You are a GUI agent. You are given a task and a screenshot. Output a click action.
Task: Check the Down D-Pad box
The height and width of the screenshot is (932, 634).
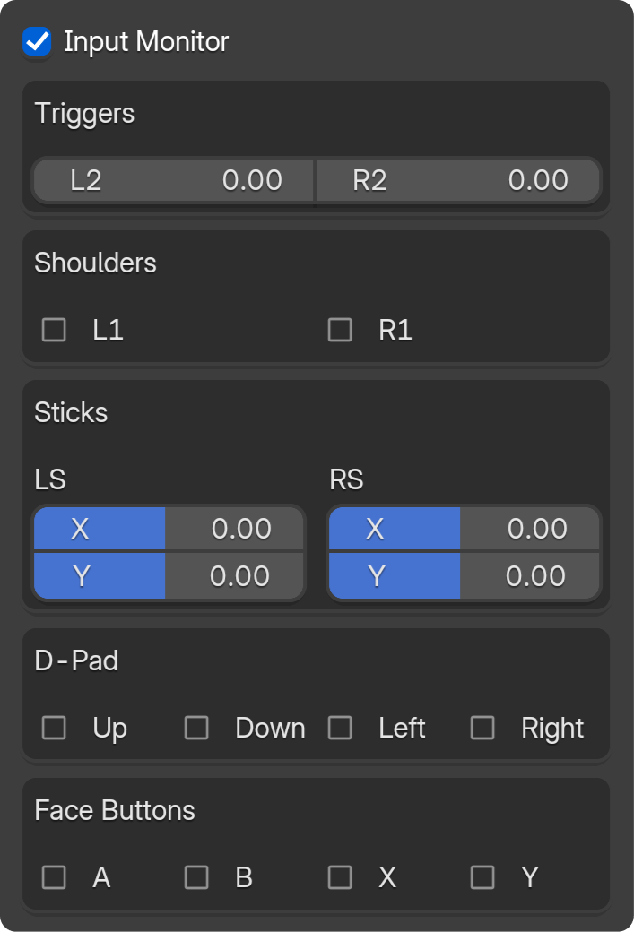point(196,728)
